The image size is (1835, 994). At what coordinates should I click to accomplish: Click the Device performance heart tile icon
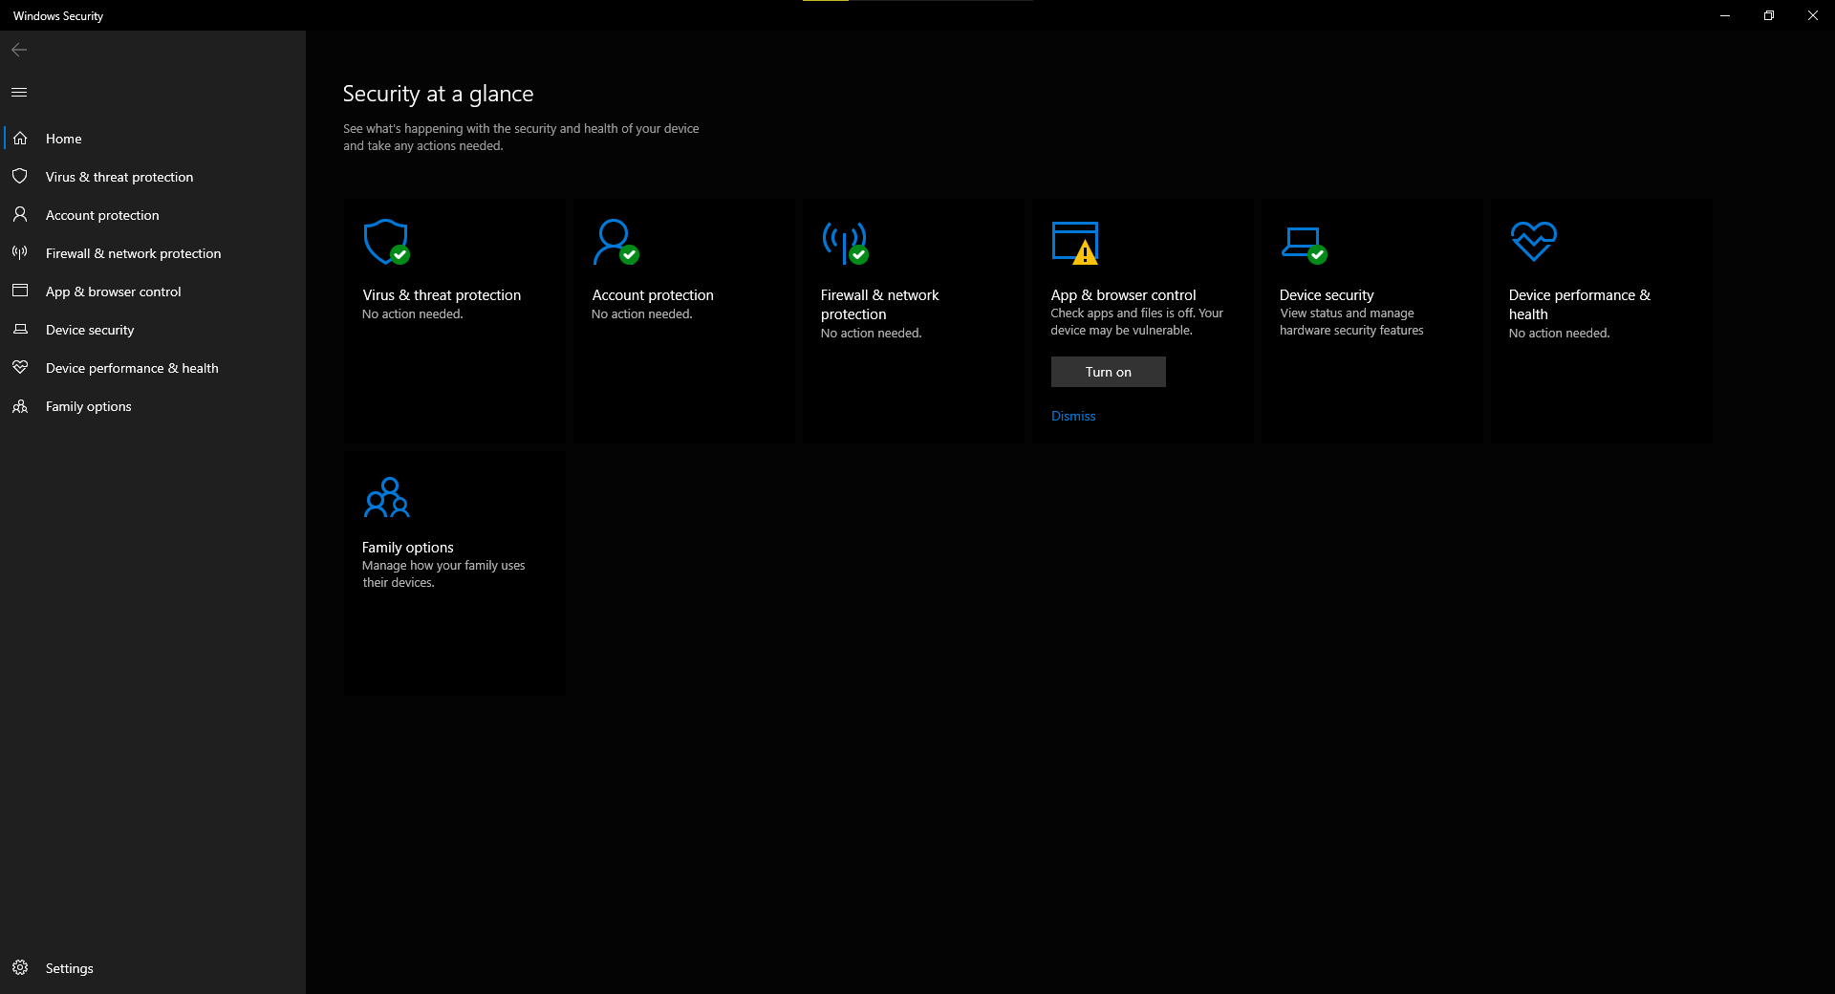(x=1533, y=241)
